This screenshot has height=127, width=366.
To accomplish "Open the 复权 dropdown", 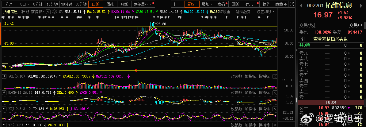I will point(192,4).
